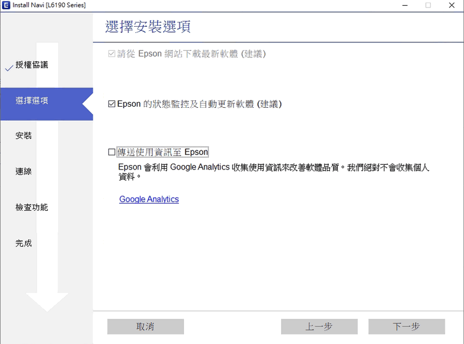Enable the 傳送使用資訊至 Epson checkbox
The image size is (464, 344).
(x=112, y=152)
